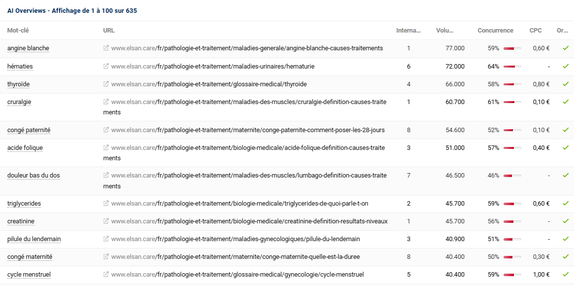Open the glossaire-medical/thyroide URL
The width and height of the screenshot is (574, 286).
(209, 84)
